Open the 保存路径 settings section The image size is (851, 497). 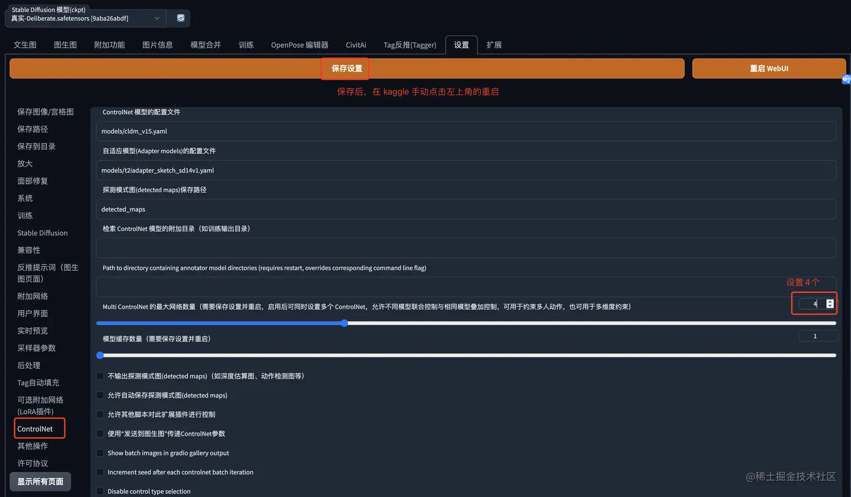33,129
